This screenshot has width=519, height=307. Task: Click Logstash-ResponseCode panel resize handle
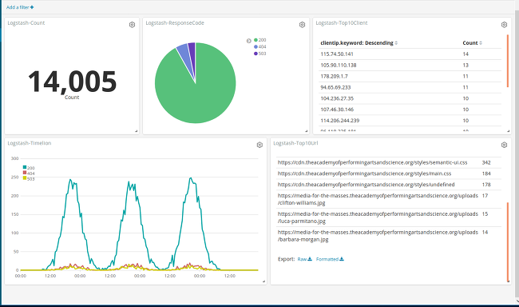pos(306,131)
